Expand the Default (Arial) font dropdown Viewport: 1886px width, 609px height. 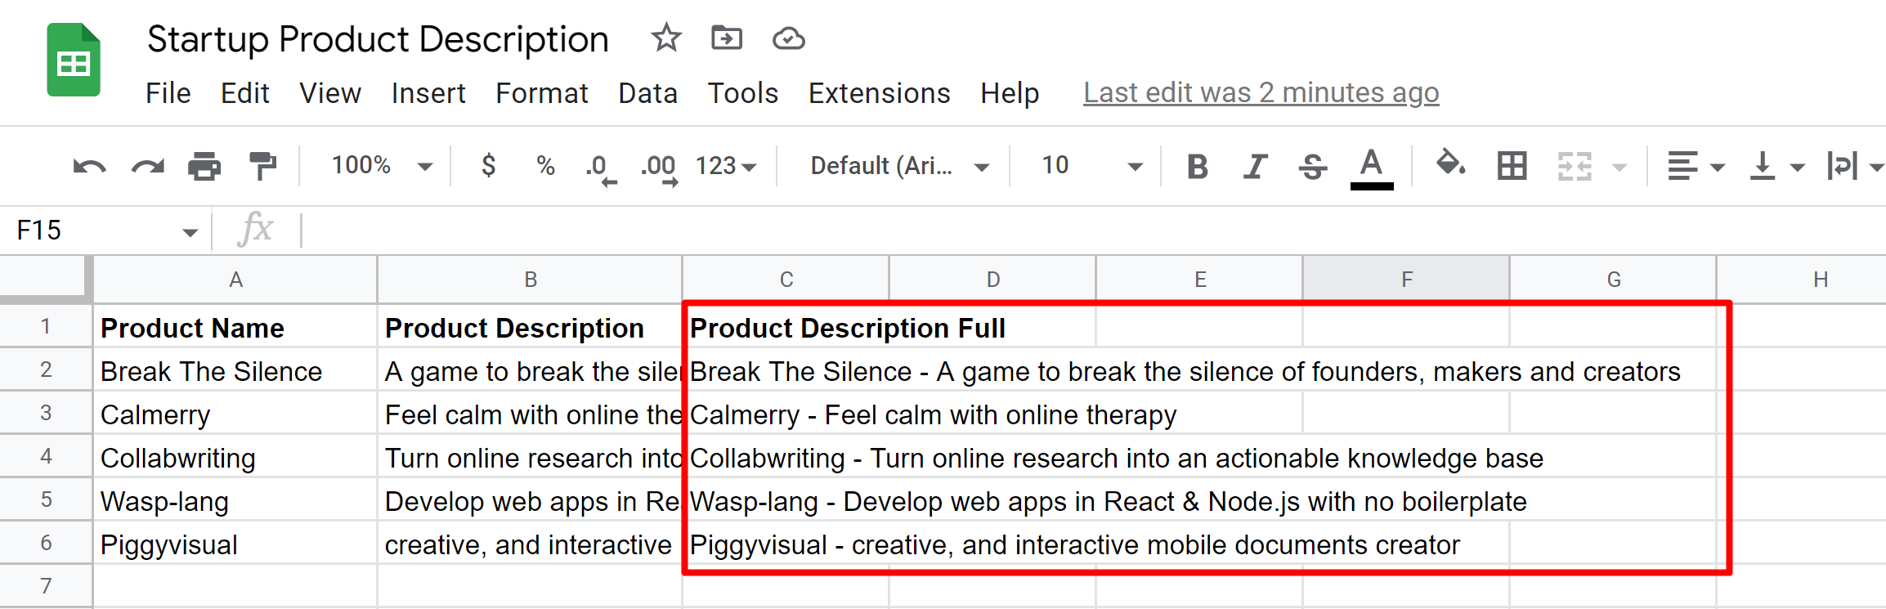(x=899, y=166)
